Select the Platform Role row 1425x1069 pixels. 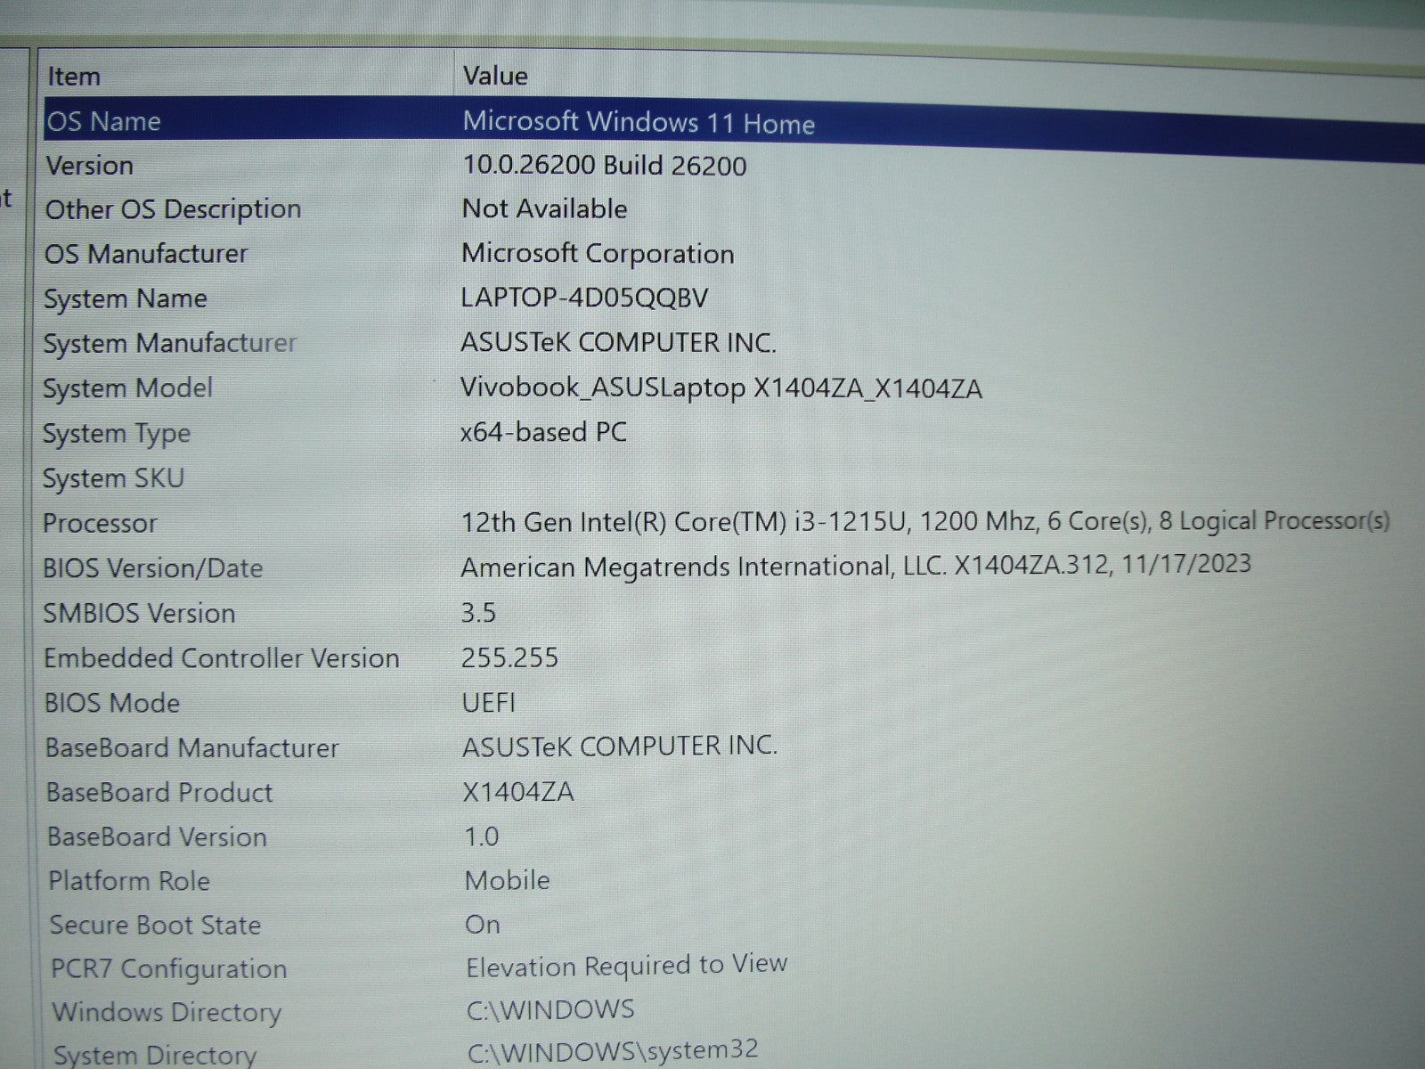[x=129, y=881]
